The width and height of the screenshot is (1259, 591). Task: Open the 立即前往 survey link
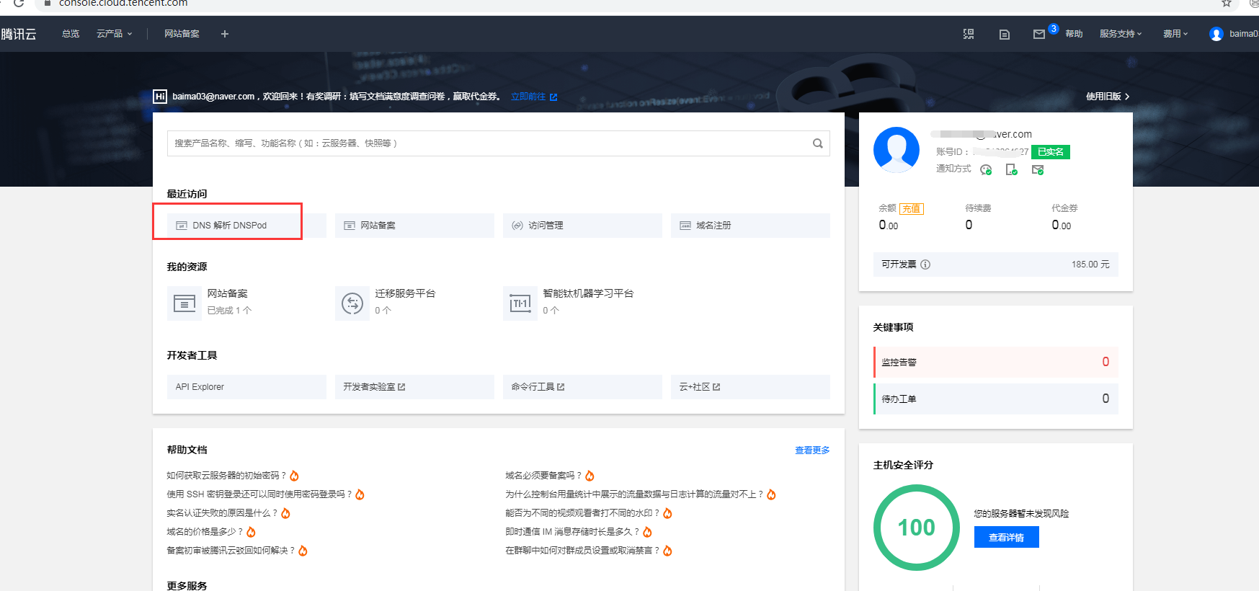533,97
